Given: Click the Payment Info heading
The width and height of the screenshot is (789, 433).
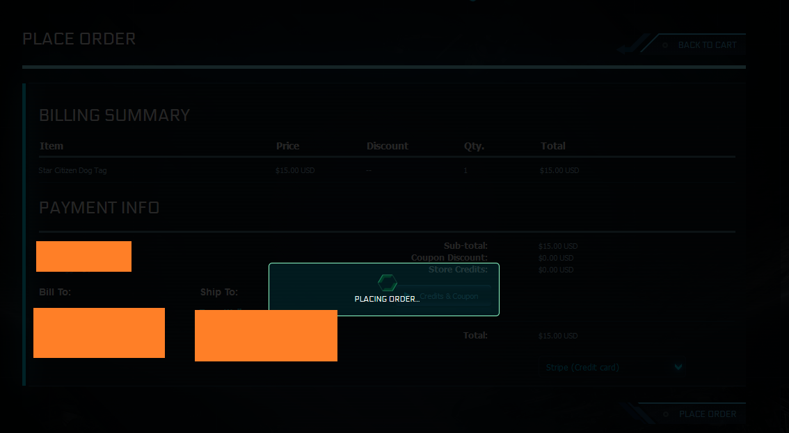Looking at the screenshot, I should 99,208.
